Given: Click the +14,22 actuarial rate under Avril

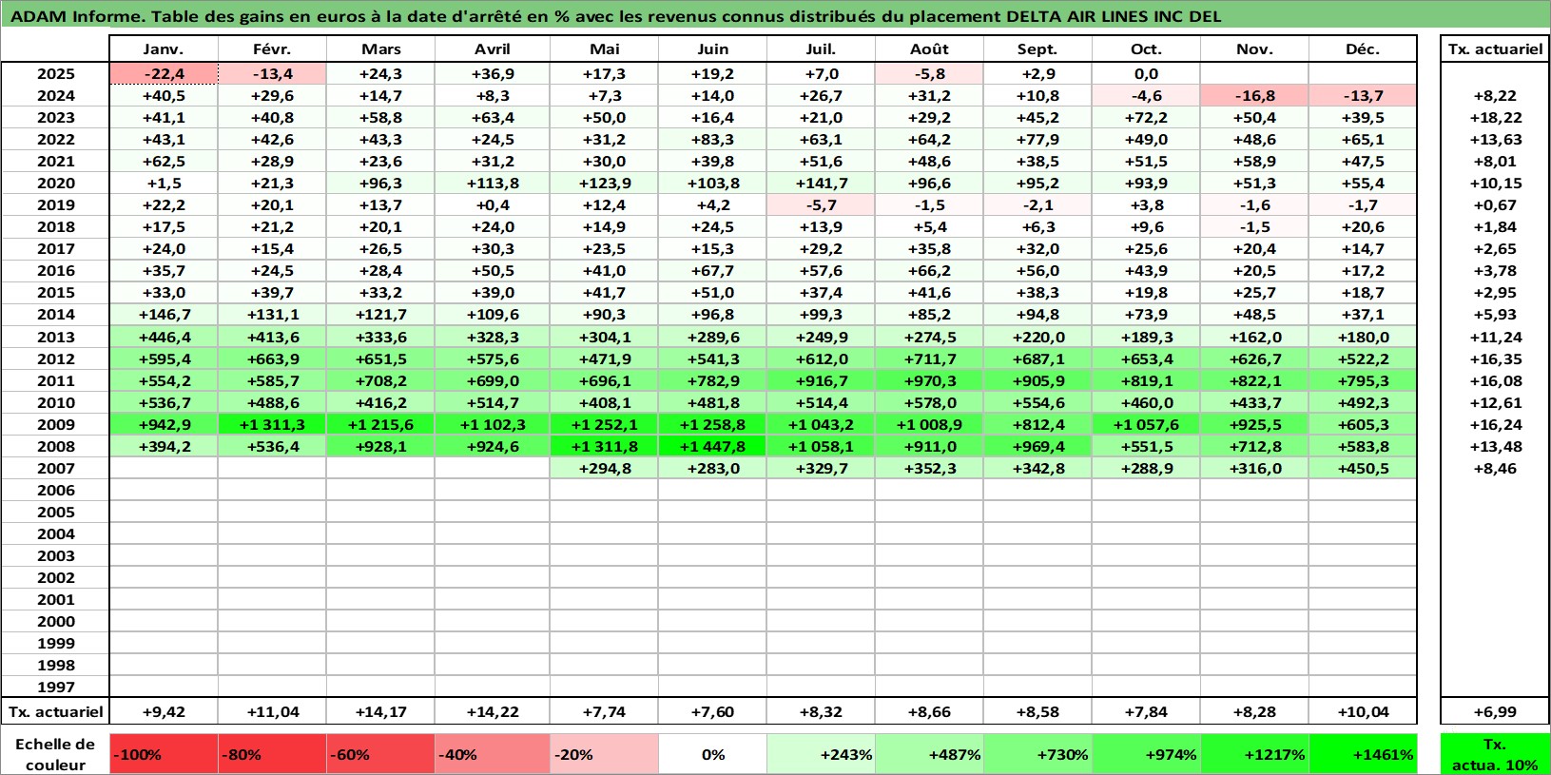Looking at the screenshot, I should (x=492, y=712).
